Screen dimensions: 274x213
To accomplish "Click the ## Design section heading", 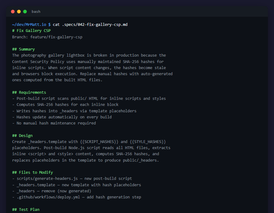I will pyautogui.click(x=22, y=135).
